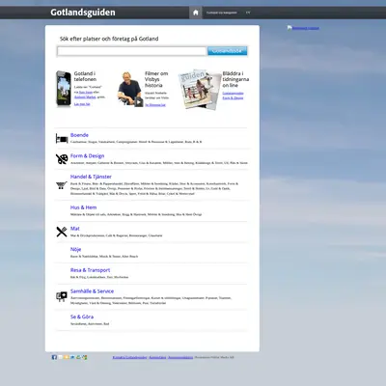The height and width of the screenshot is (386, 386).
Task: Open the knife and fork Mat icon
Action: pos(62,232)
